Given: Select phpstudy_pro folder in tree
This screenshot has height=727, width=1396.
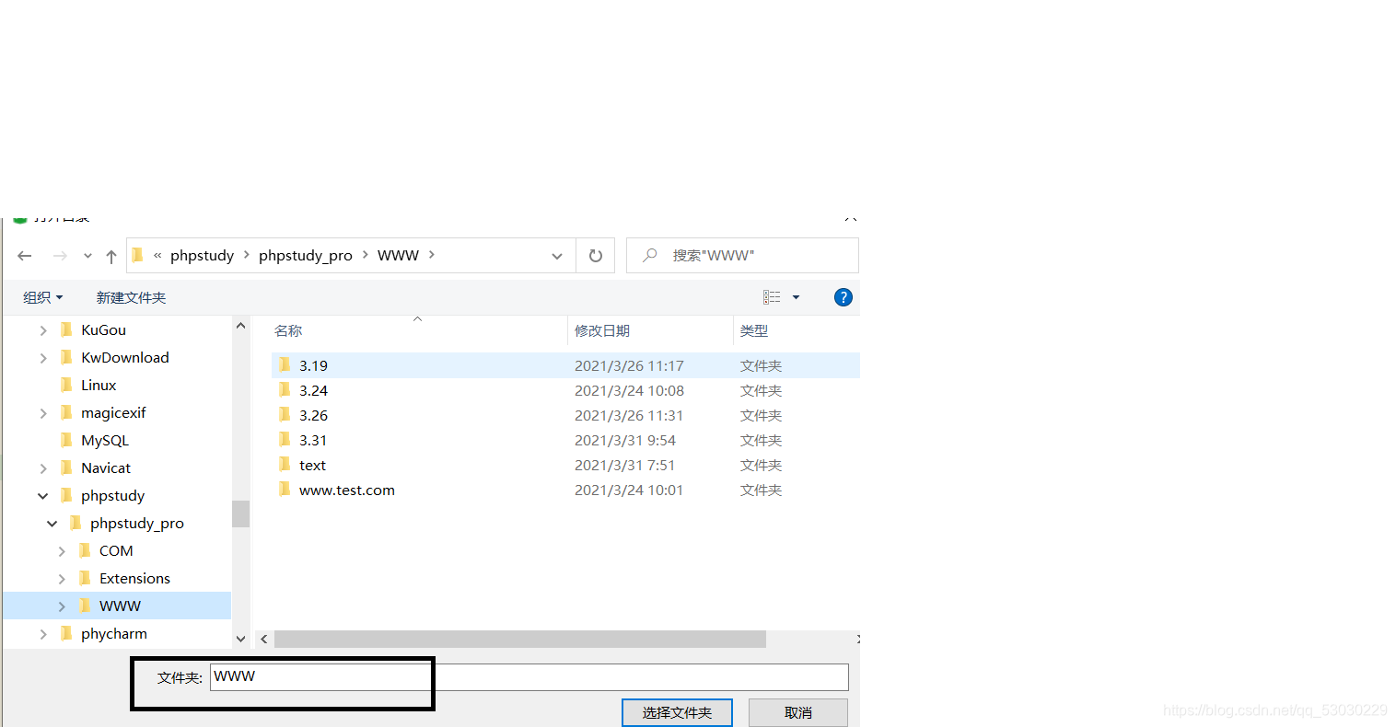Looking at the screenshot, I should pyautogui.click(x=137, y=523).
